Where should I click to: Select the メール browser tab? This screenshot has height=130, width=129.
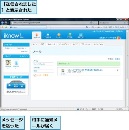point(28,28)
